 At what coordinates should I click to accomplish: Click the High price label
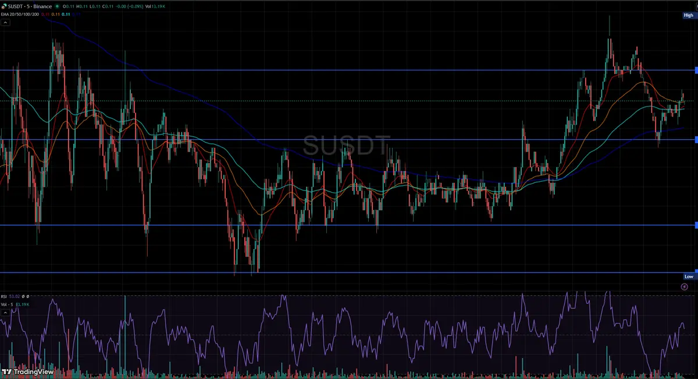tap(689, 16)
